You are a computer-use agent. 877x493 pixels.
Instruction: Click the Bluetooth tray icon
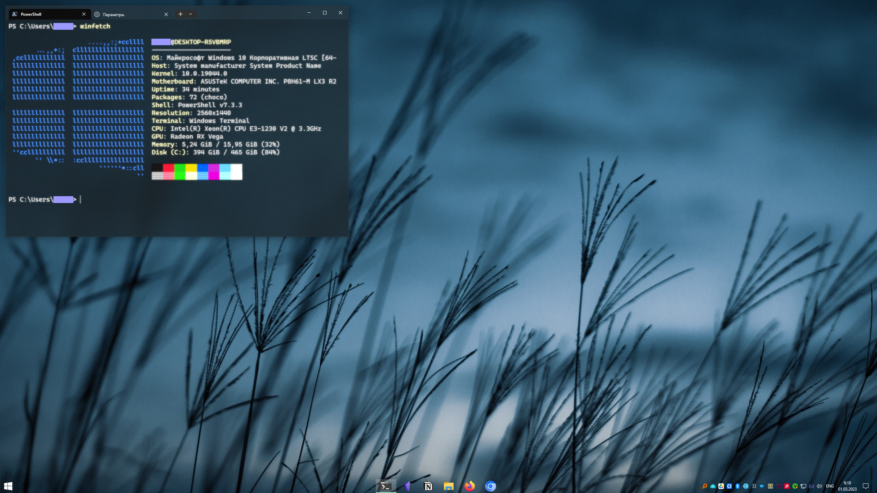coord(738,486)
